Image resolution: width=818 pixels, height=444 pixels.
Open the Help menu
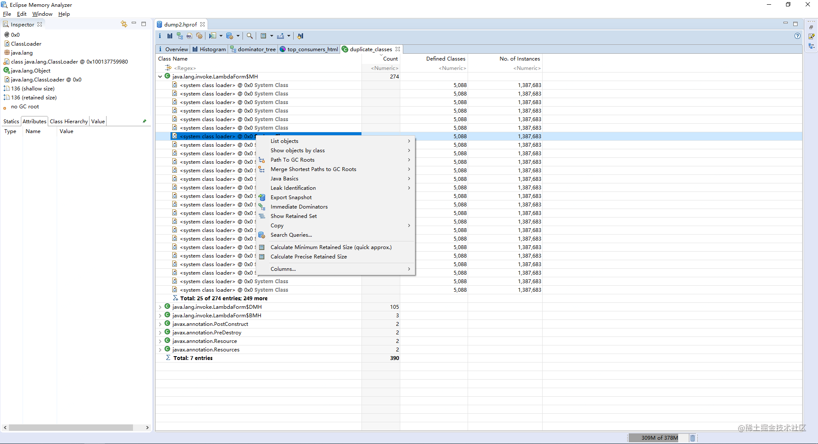coord(64,14)
